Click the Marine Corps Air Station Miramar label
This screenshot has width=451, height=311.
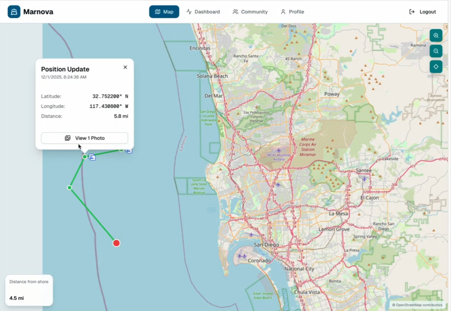[x=308, y=147]
